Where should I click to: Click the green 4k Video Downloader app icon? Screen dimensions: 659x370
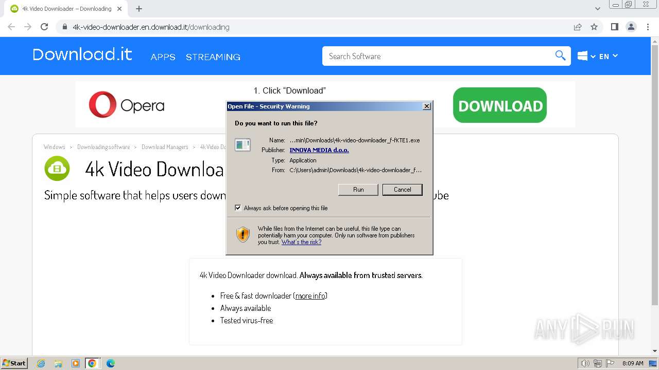click(57, 169)
